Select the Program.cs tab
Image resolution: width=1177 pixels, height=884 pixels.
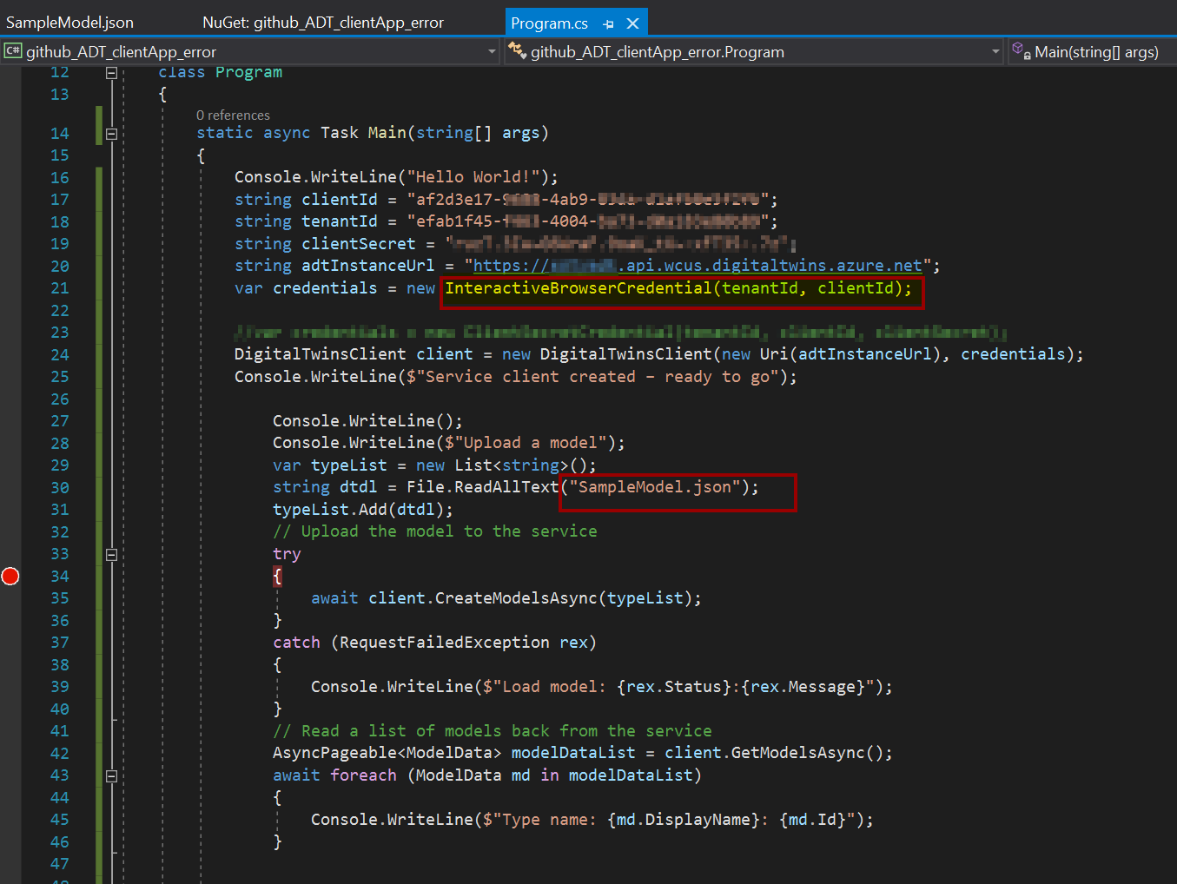549,23
